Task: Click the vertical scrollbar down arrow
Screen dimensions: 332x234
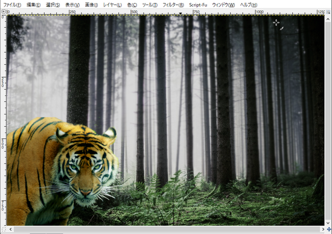Action: [x=328, y=223]
